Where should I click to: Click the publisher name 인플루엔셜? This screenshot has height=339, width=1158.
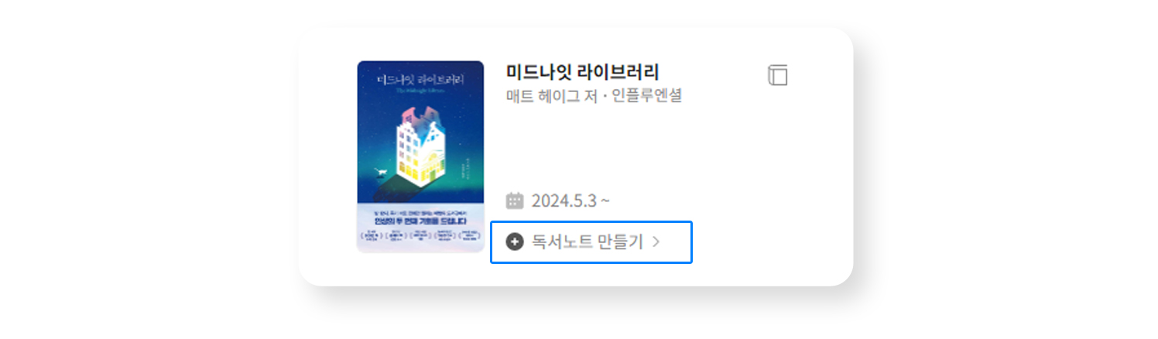coord(649,96)
